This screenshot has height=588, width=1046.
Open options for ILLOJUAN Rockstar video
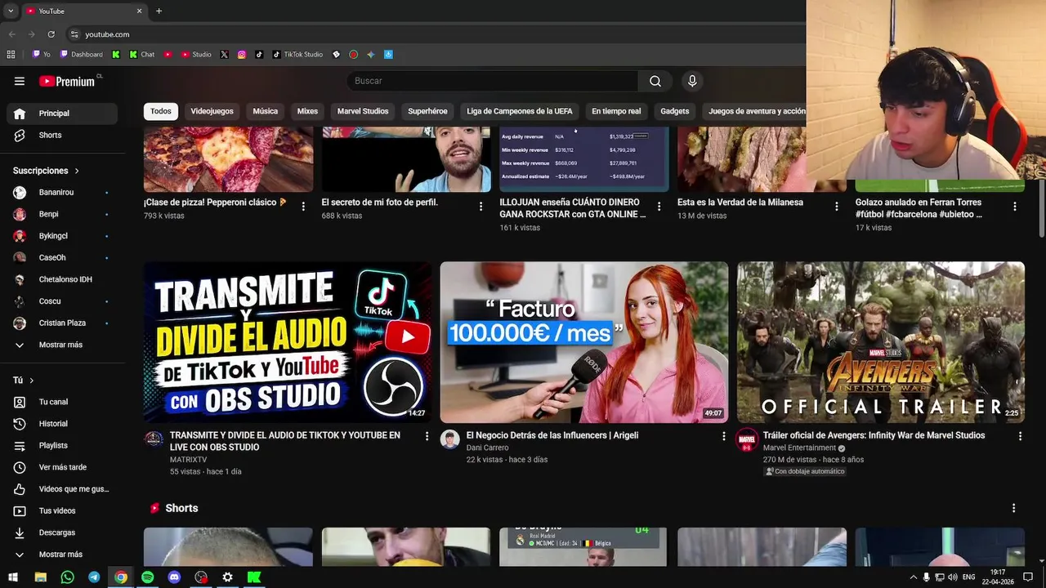[659, 207]
